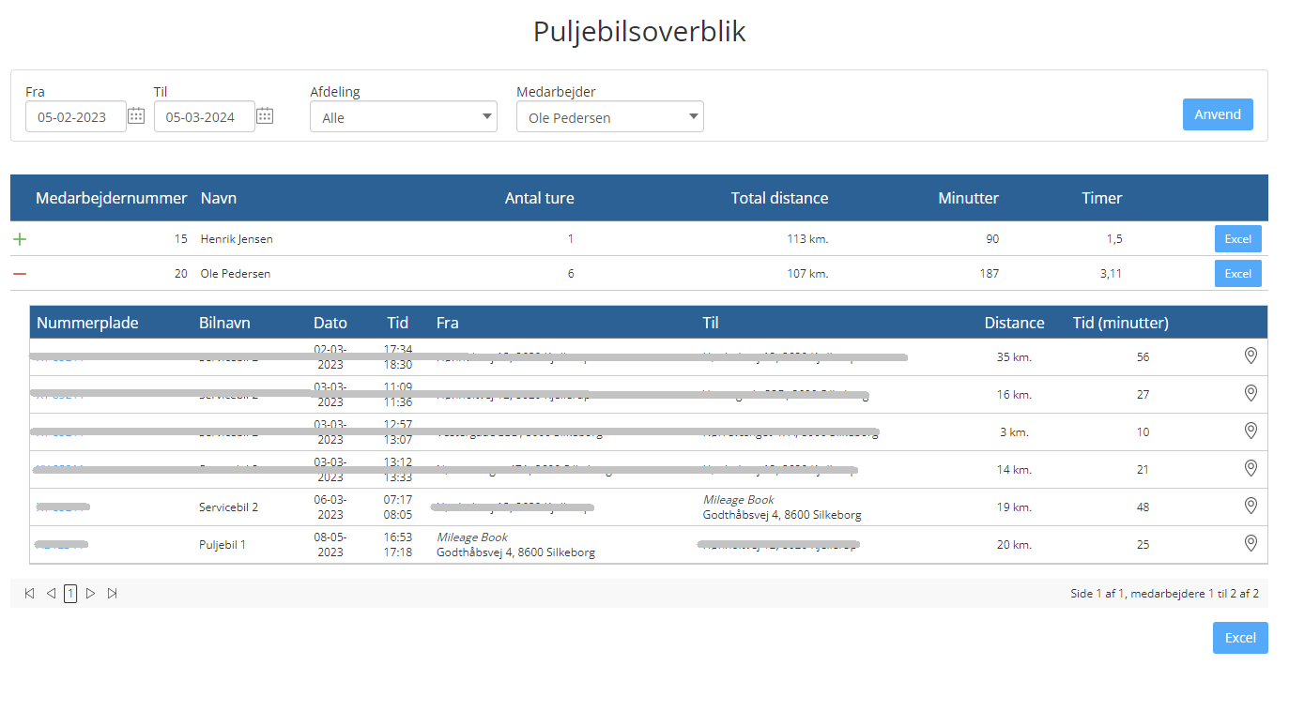Show map location for 20 km trip
The width and height of the screenshot is (1289, 711).
pyautogui.click(x=1251, y=543)
